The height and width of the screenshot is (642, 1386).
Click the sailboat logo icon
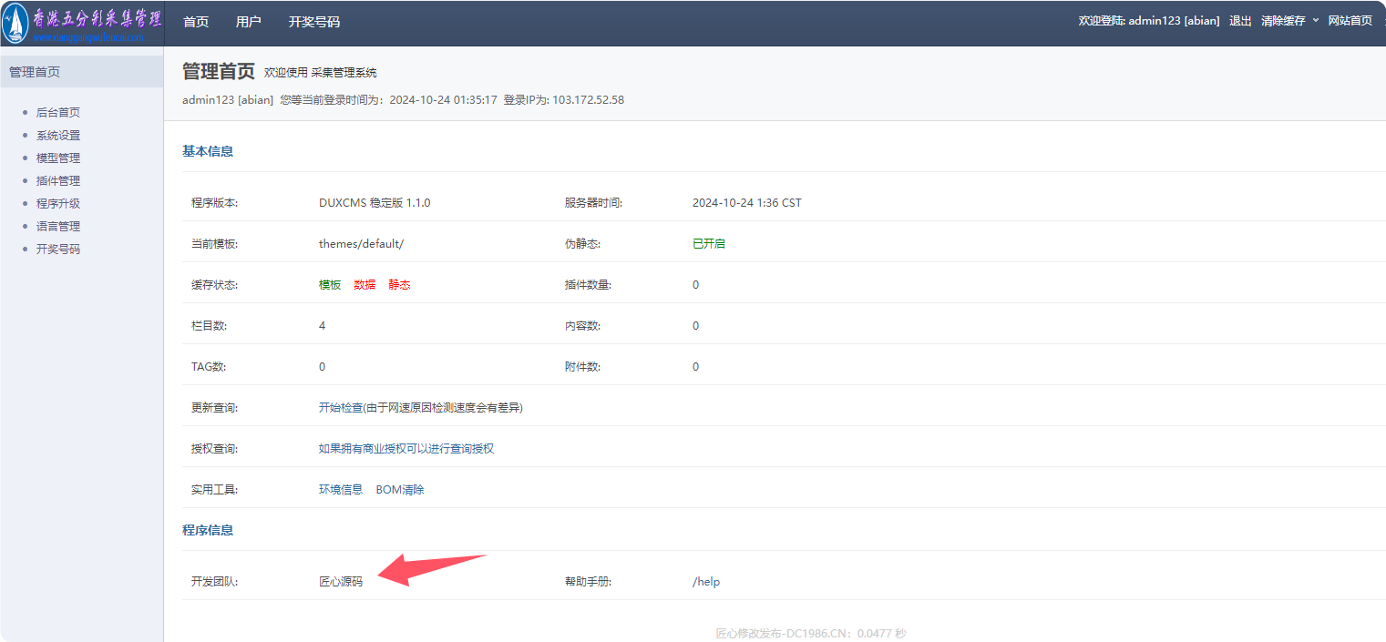[x=15, y=23]
